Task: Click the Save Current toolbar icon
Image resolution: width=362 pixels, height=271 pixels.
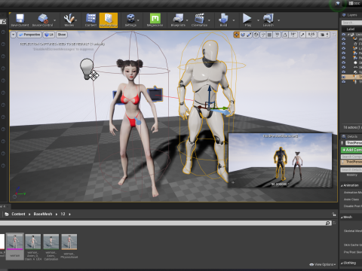Action: (20, 20)
